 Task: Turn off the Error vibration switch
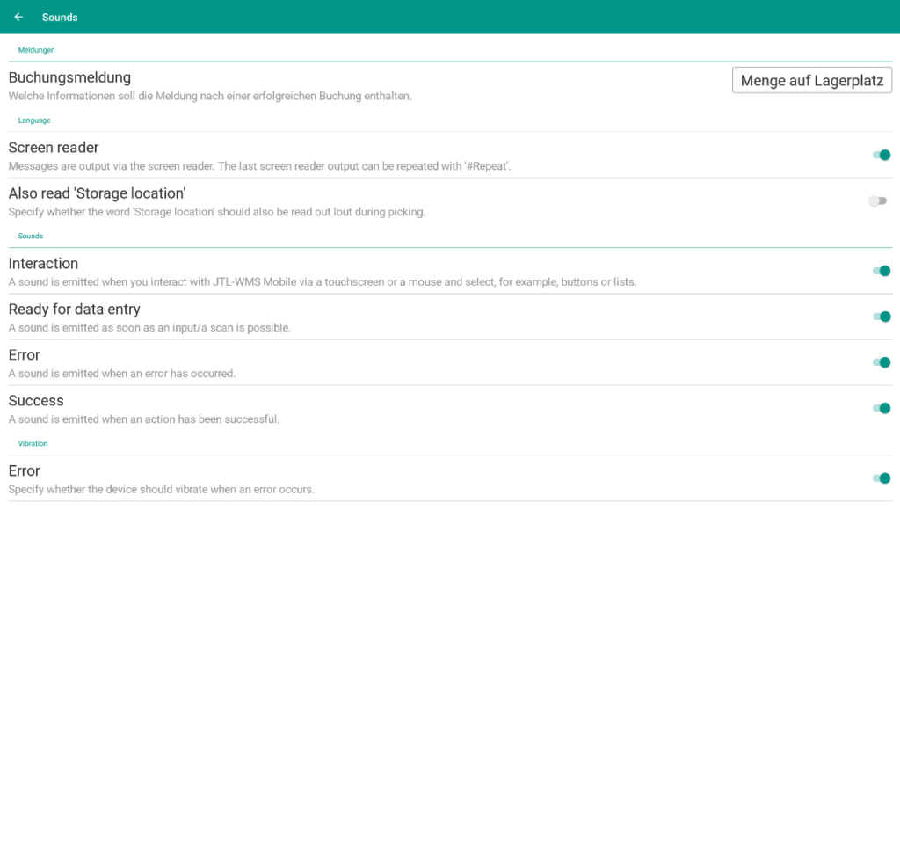coord(881,478)
